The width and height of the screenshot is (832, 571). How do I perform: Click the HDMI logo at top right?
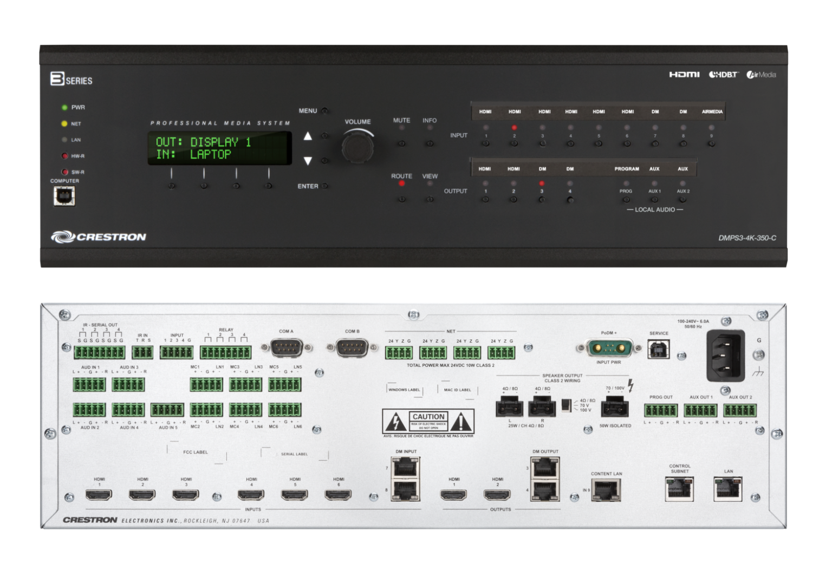point(684,75)
